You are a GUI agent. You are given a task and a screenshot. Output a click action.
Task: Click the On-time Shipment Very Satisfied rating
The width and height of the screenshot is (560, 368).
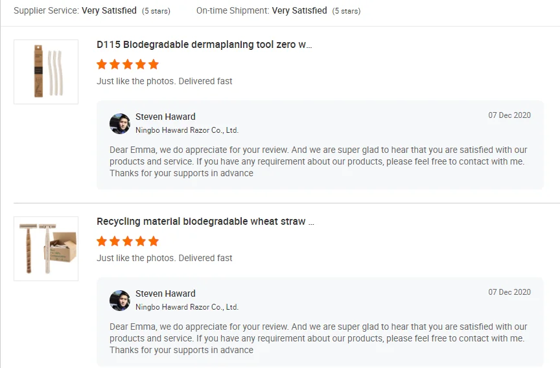click(299, 10)
